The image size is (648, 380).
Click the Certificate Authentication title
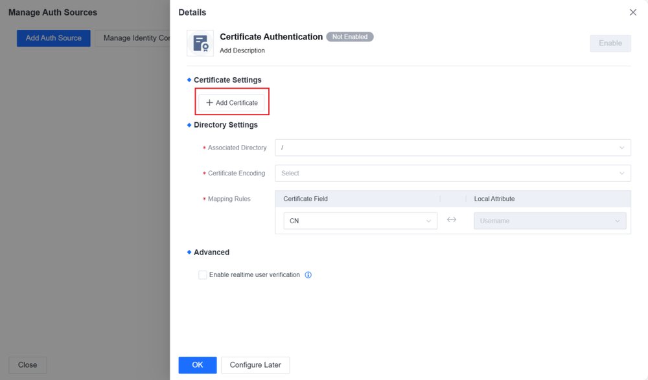coord(271,37)
